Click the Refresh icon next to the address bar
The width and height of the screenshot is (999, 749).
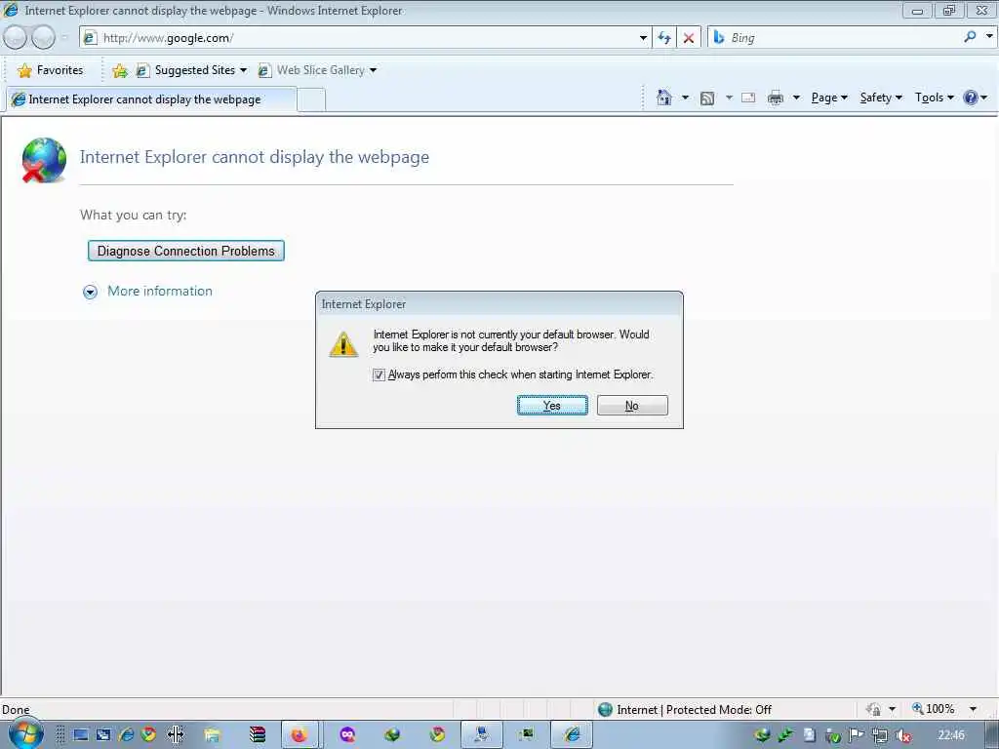click(664, 38)
